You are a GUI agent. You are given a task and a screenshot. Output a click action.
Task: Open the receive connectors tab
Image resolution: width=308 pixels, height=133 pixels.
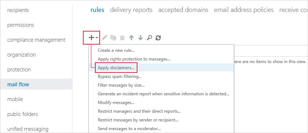click(293, 10)
